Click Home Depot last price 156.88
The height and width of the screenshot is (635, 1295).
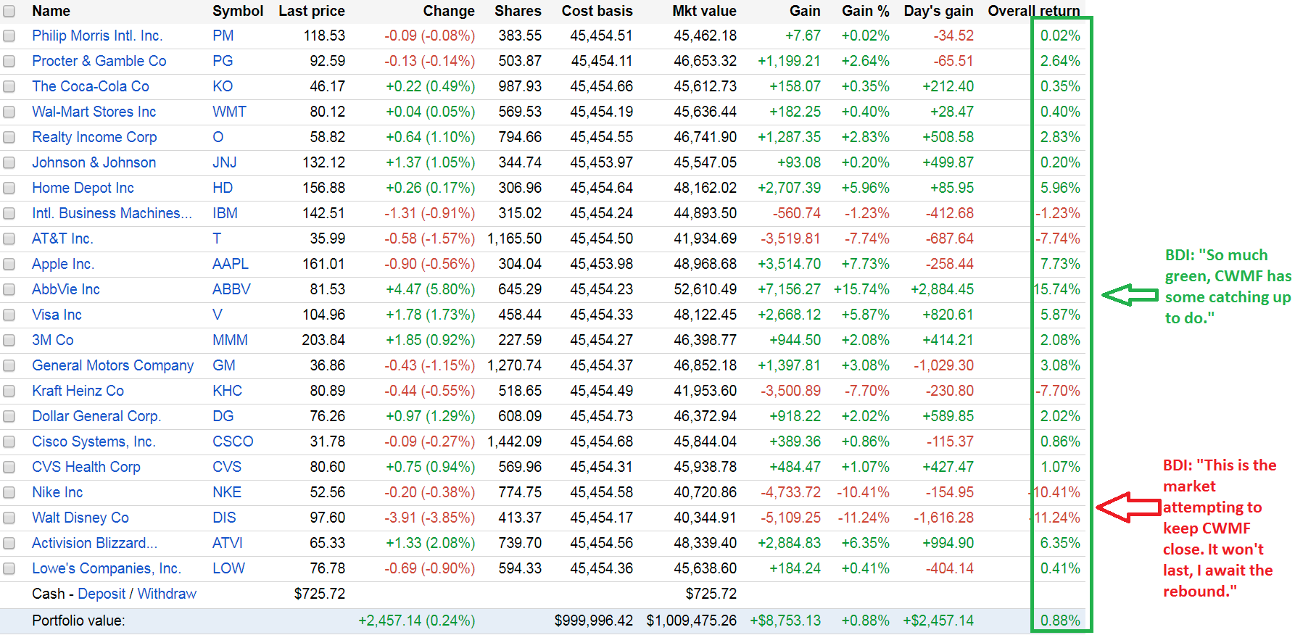coord(324,188)
